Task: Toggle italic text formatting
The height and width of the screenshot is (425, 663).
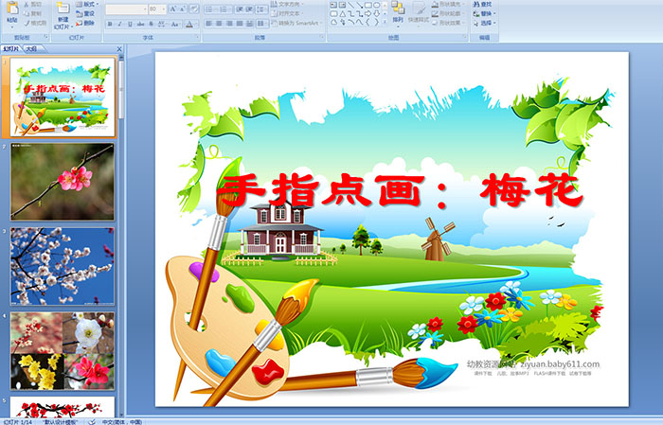Action: (117, 24)
